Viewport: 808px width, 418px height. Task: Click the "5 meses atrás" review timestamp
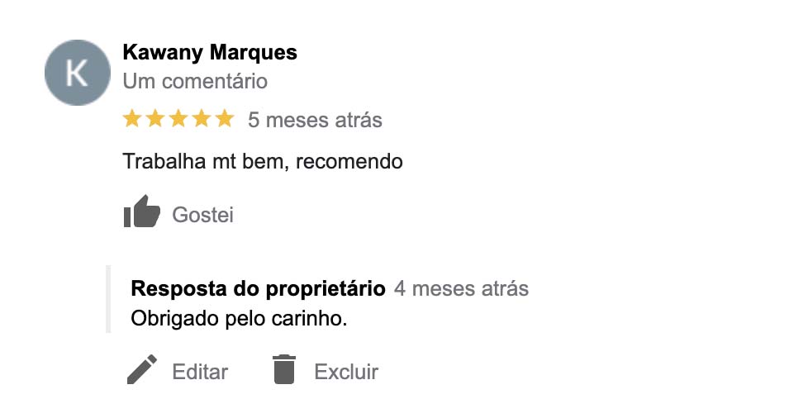pos(315,120)
